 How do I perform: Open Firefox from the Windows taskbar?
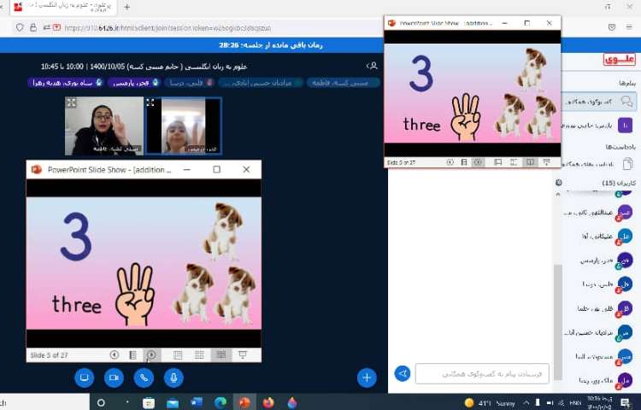click(268, 402)
